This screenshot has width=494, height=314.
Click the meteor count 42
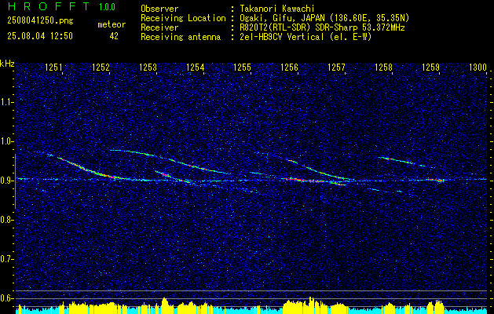click(x=114, y=36)
